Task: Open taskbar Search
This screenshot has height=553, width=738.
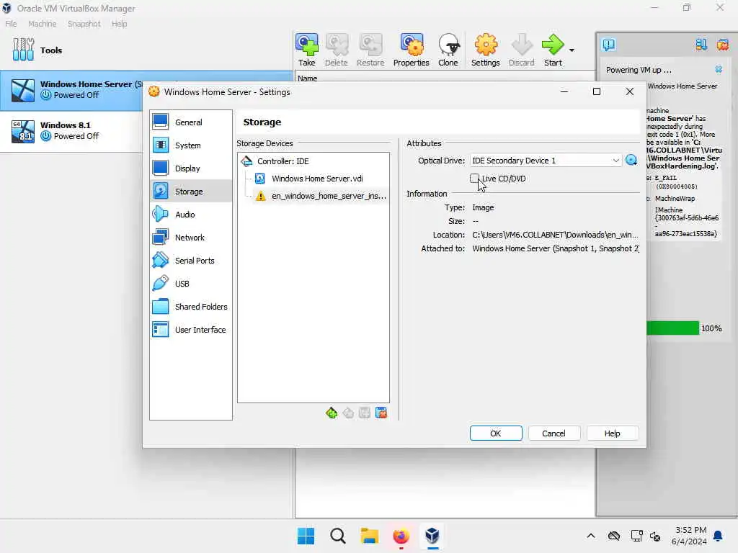Action: pyautogui.click(x=337, y=536)
